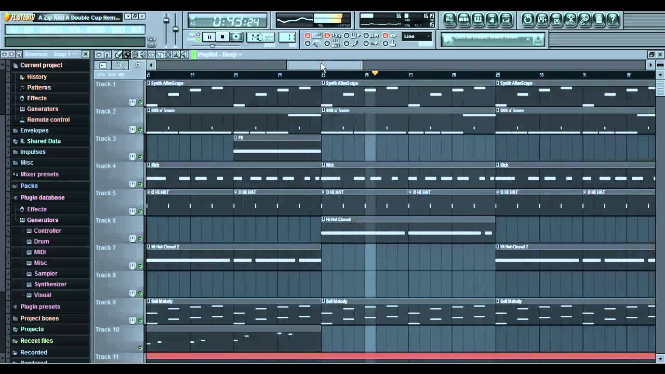Open the TOOLS menu

[118, 30]
